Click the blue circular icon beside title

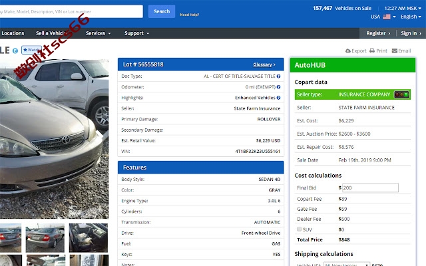[x=15, y=51]
